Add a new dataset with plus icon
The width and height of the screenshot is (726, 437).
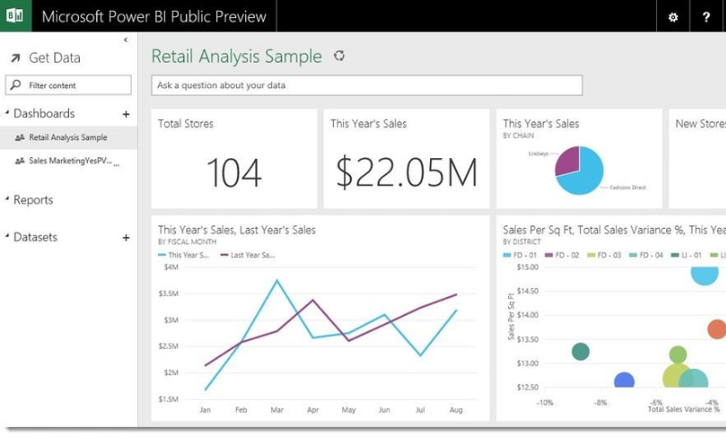(126, 238)
